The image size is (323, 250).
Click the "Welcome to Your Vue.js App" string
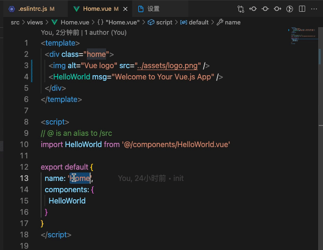coord(163,77)
